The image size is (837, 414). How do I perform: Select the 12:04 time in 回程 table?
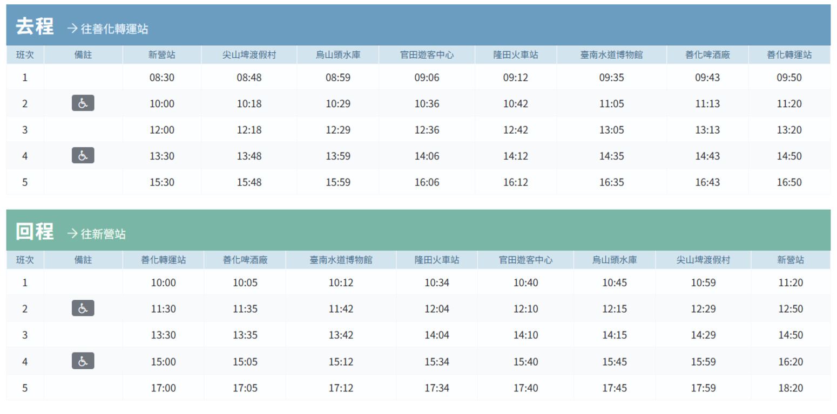point(437,309)
